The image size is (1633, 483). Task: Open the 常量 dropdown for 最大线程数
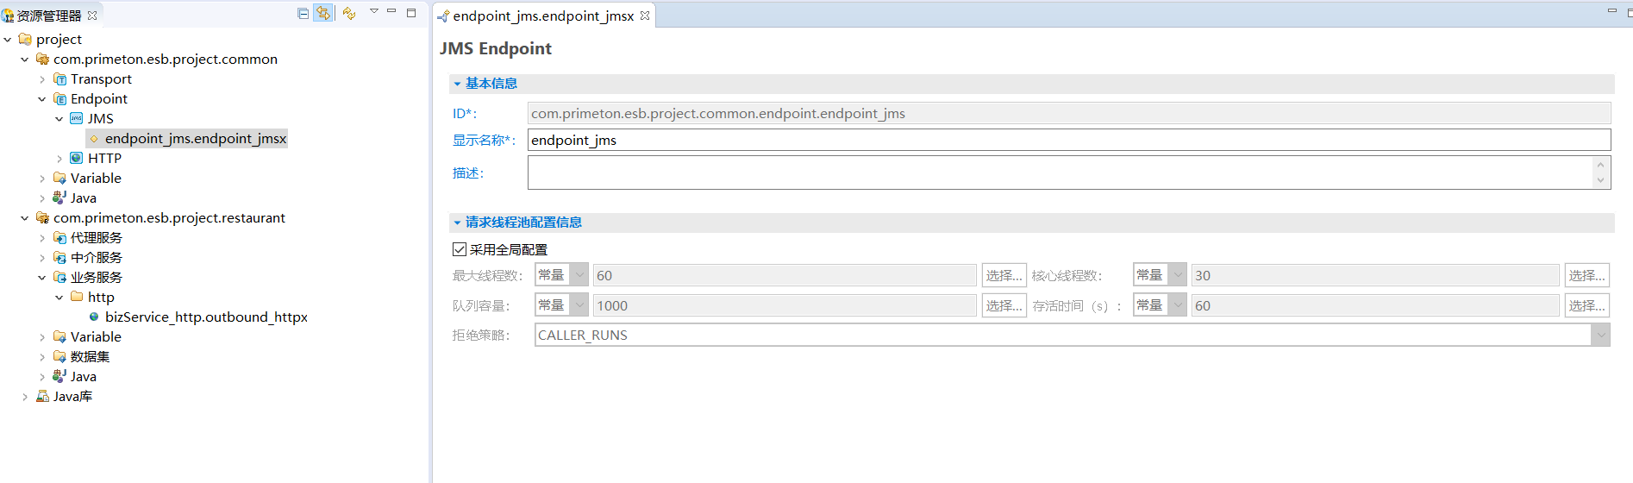[579, 275]
